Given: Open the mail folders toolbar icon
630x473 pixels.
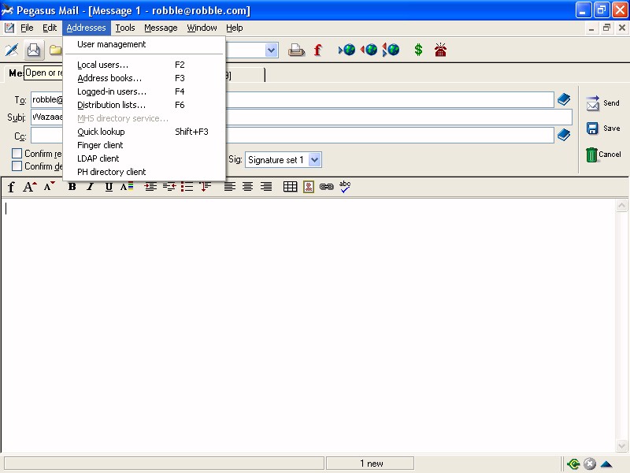Looking at the screenshot, I should pos(55,50).
